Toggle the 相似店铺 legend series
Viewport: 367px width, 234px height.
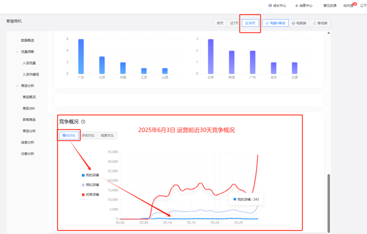(x=90, y=185)
